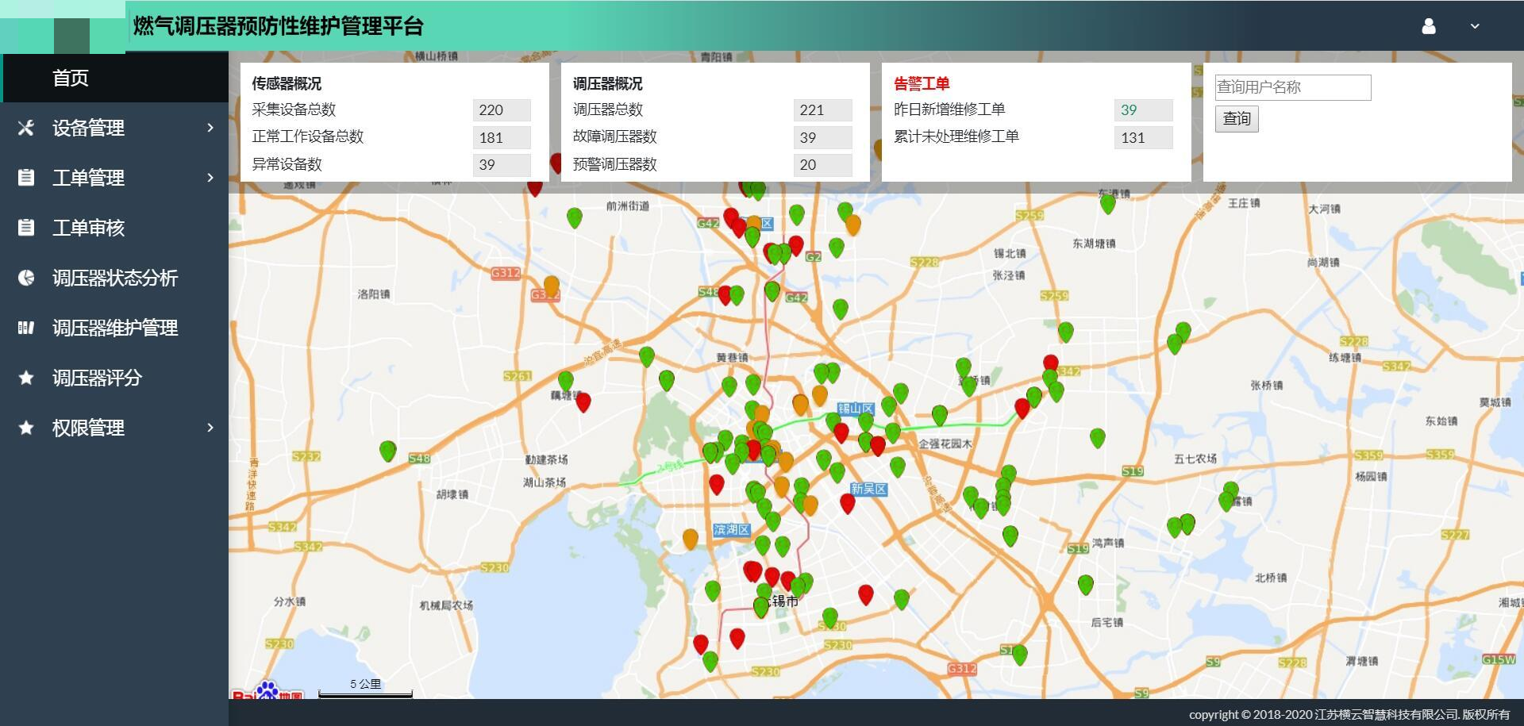Screen dimensions: 1524x726
Task: Expand the 设备管理 chevron arrow
Action: [x=210, y=128]
